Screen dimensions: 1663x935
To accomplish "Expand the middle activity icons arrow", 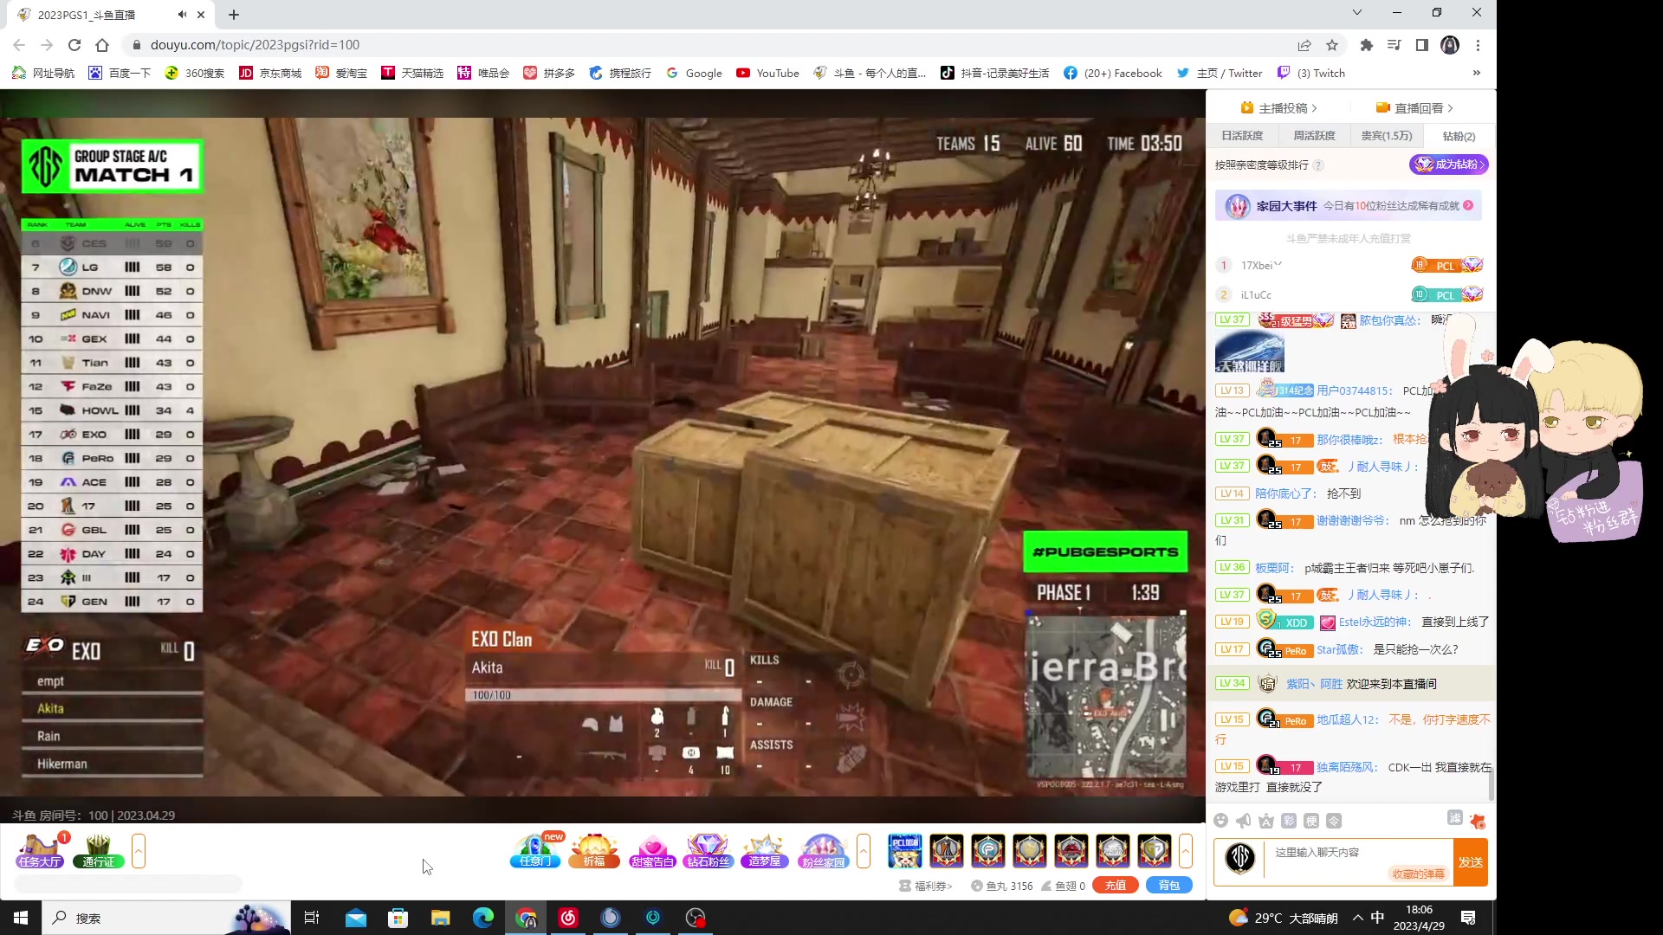I will point(864,851).
